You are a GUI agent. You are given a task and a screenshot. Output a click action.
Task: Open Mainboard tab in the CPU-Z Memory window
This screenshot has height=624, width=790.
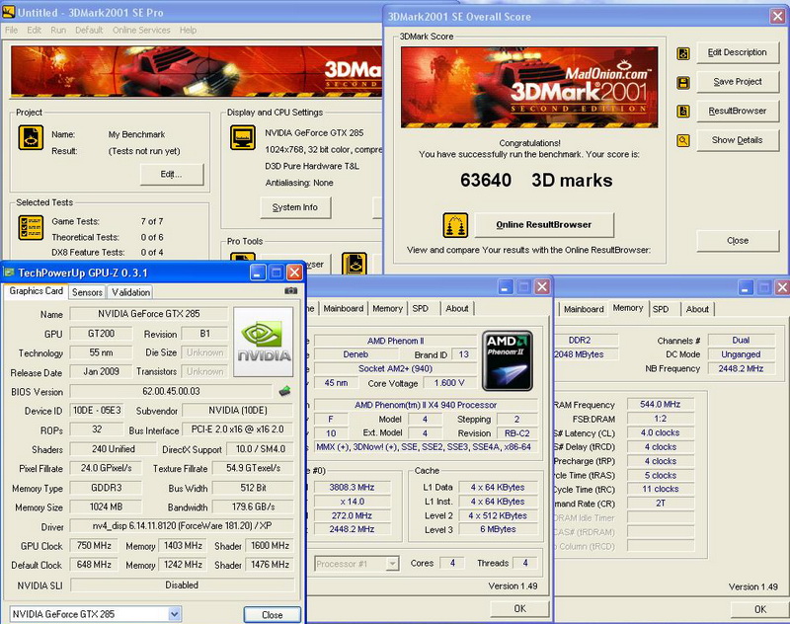[584, 309]
